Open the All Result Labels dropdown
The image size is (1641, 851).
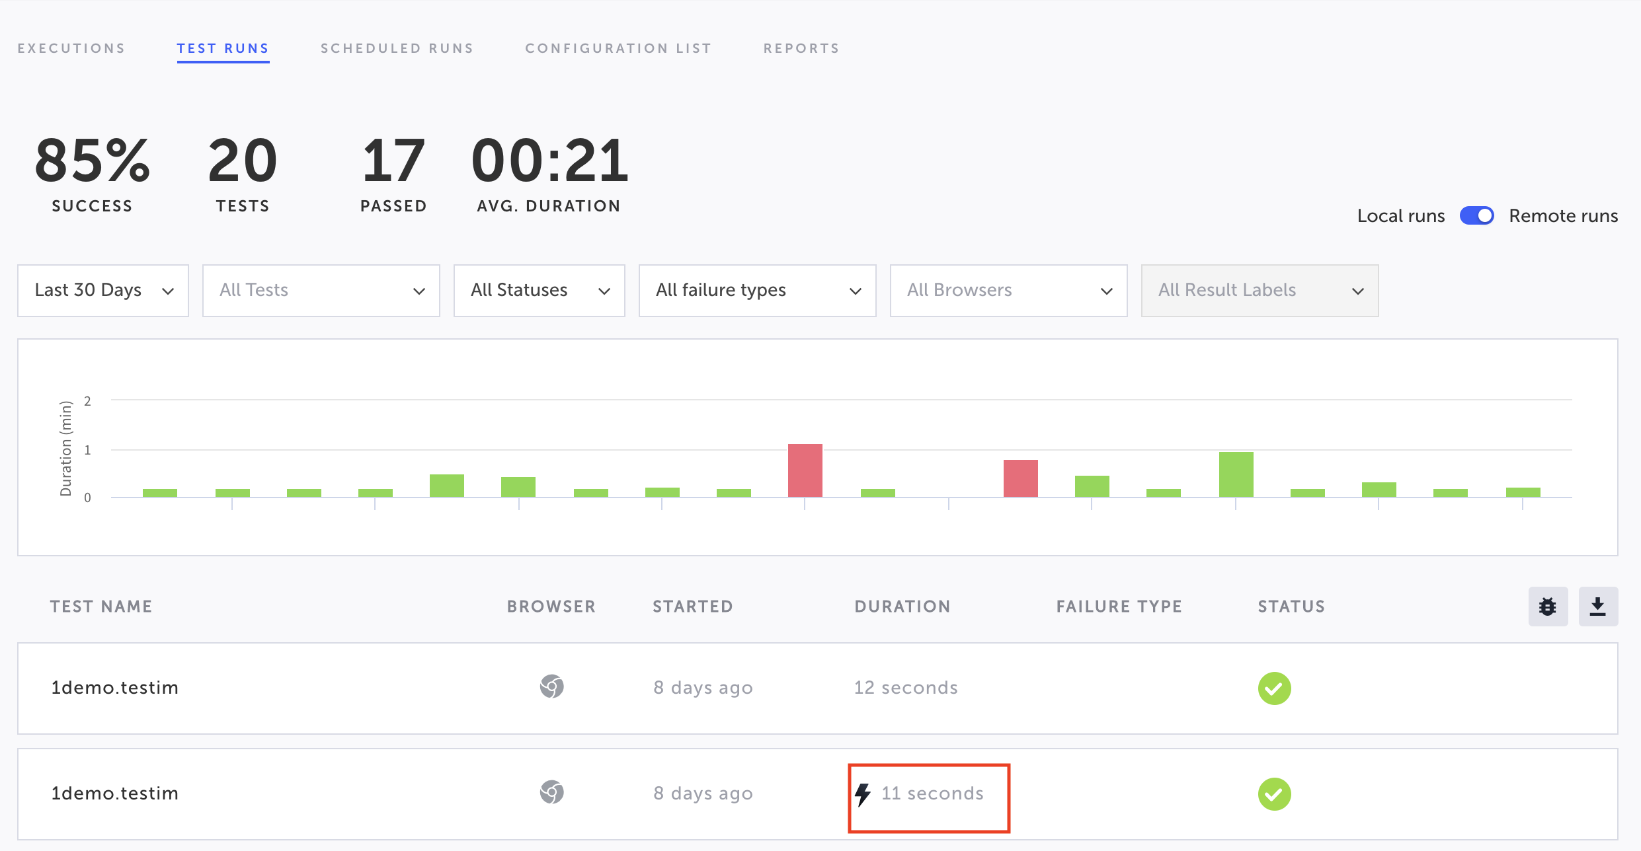coord(1260,291)
